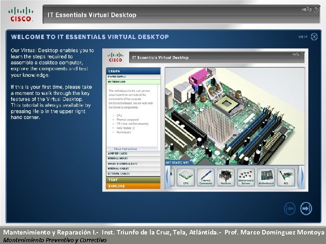
Task: Click 'Thermal compound' in the components list
Action: coord(127,120)
